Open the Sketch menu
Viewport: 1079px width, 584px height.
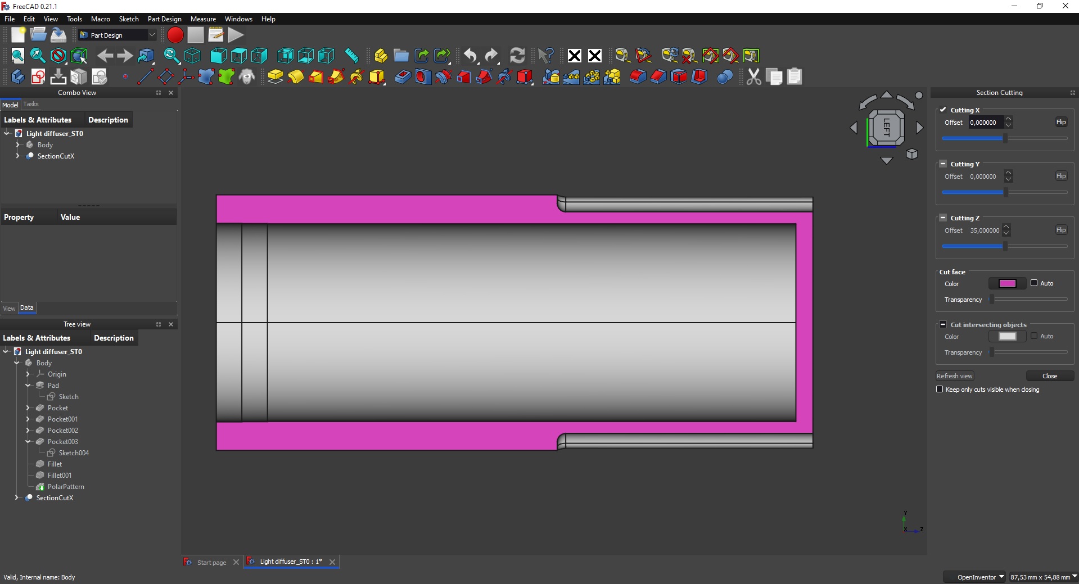pos(129,19)
